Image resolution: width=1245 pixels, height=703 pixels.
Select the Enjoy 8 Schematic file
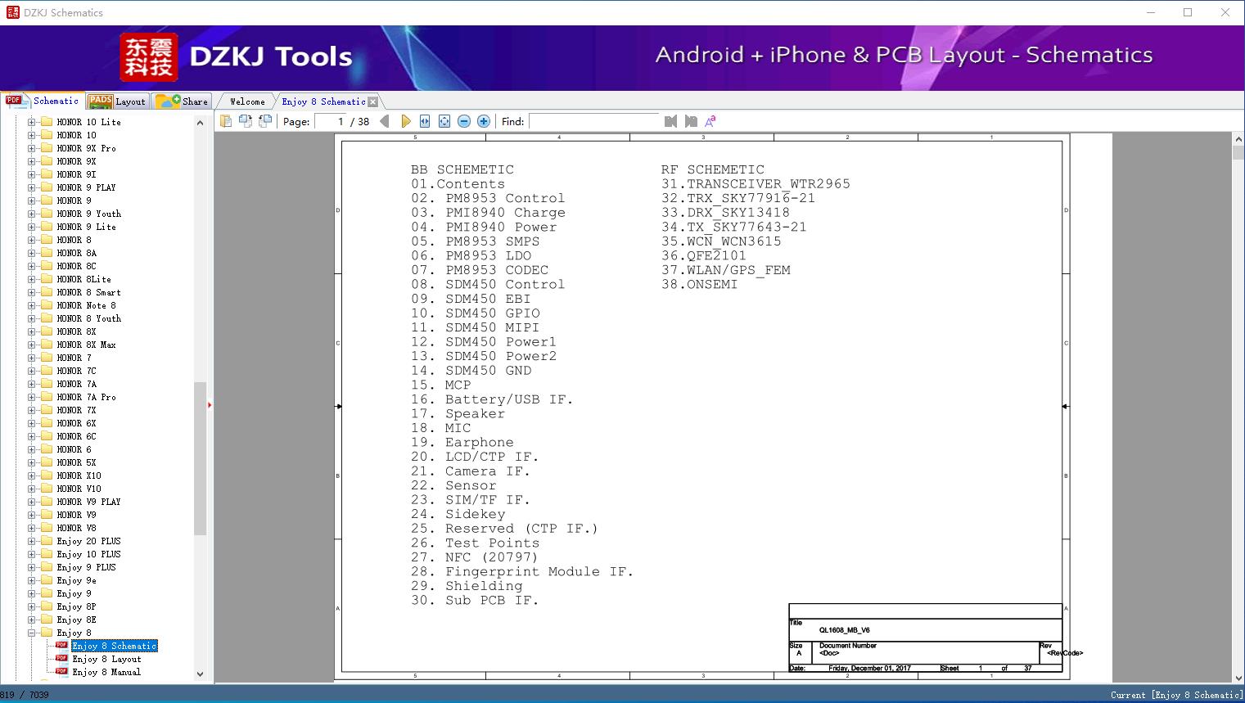point(114,646)
